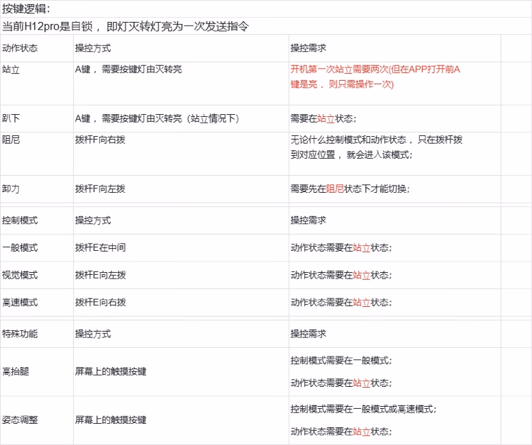Select the 动作状态 header cell

point(20,48)
